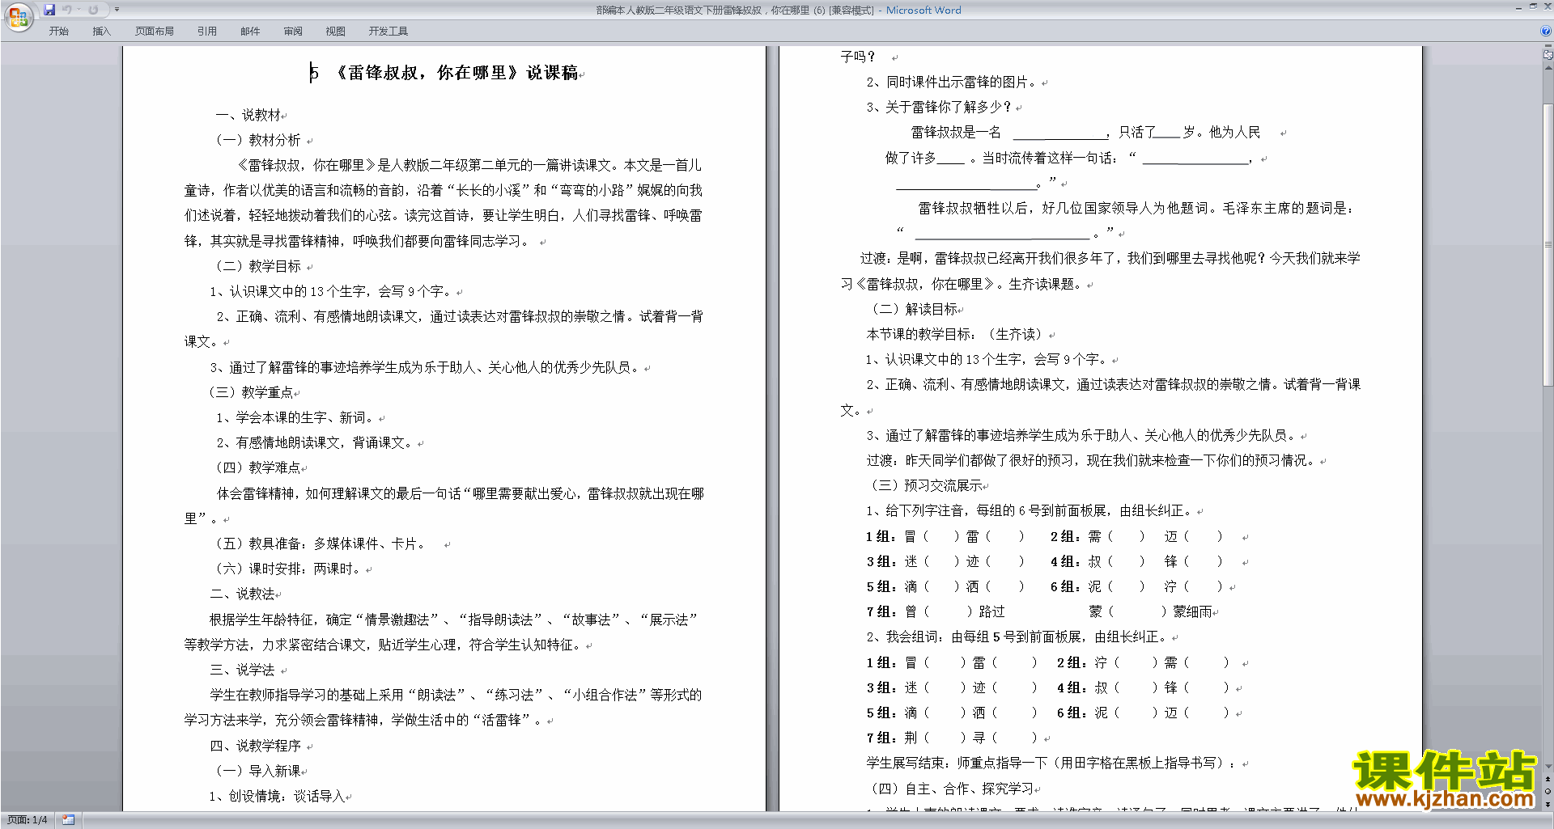This screenshot has height=829, width=1554.
Task: Open the 邮件 ribbon tab
Action: pos(250,31)
